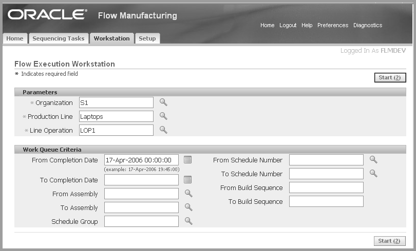This screenshot has height=251, width=416.
Task: Click the date example hint text
Action: (142, 169)
